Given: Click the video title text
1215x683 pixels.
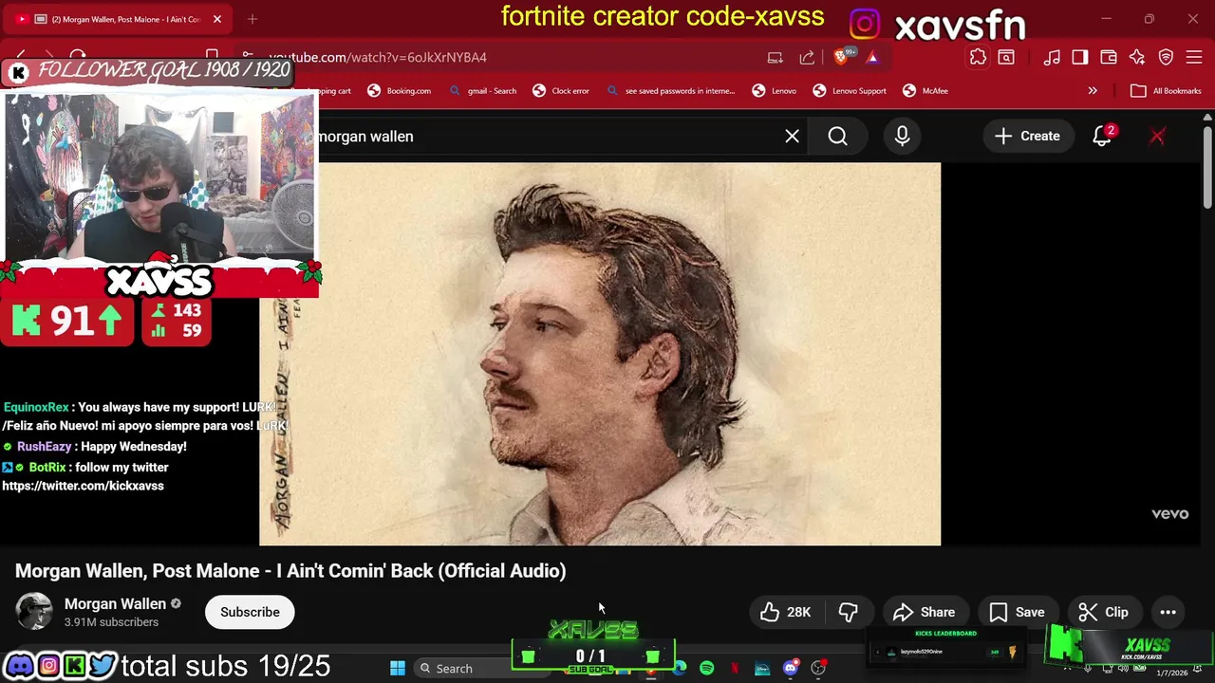Looking at the screenshot, I should tap(290, 571).
